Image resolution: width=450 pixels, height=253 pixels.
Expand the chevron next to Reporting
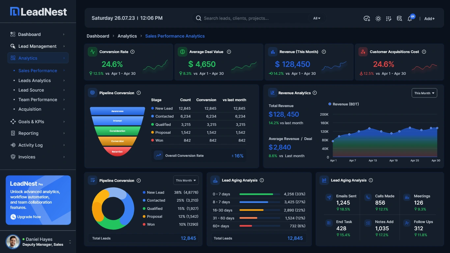64,133
